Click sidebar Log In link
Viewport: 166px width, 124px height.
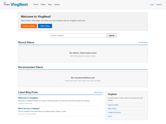point(110,116)
